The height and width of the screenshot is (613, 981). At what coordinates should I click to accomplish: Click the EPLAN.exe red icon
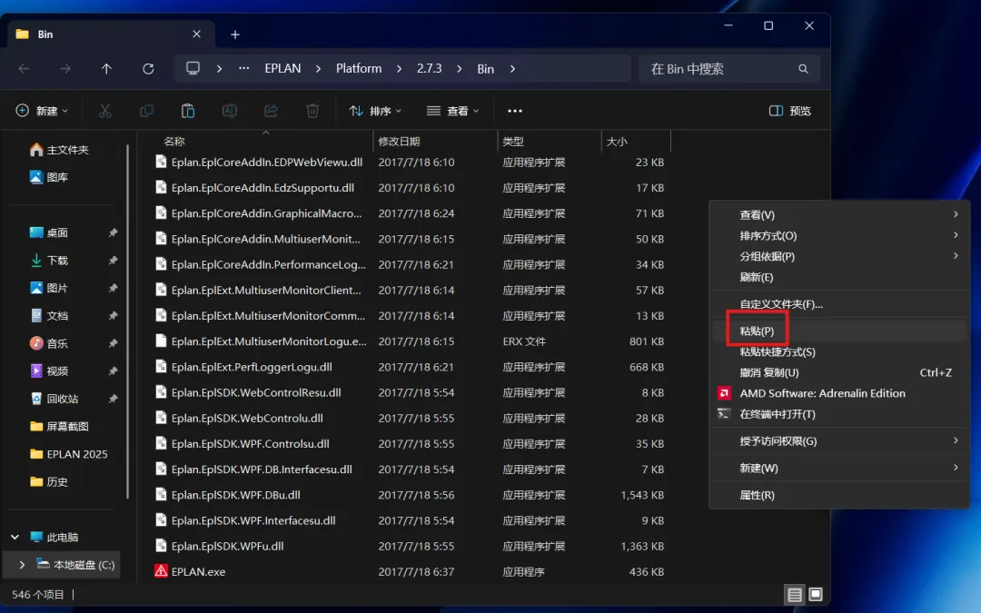pyautogui.click(x=161, y=571)
